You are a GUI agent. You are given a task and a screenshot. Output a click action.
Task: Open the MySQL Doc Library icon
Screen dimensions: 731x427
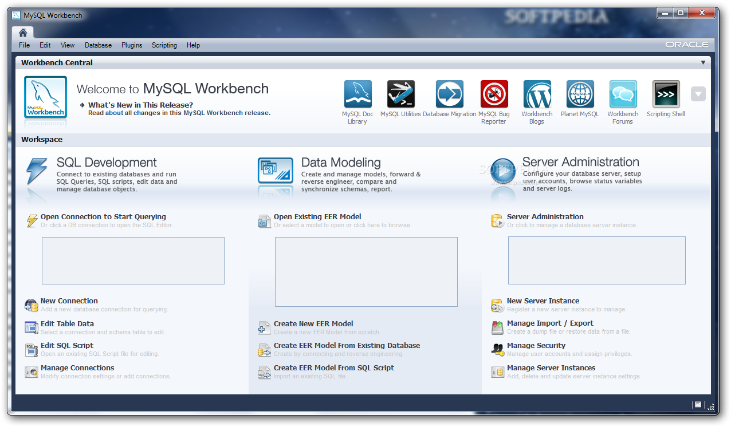coord(357,94)
